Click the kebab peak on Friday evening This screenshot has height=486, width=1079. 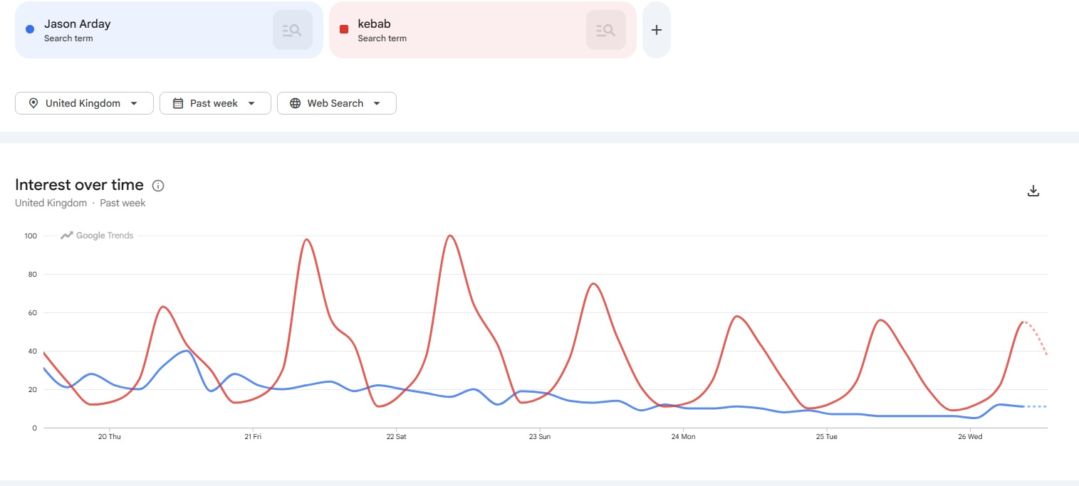tap(306, 239)
